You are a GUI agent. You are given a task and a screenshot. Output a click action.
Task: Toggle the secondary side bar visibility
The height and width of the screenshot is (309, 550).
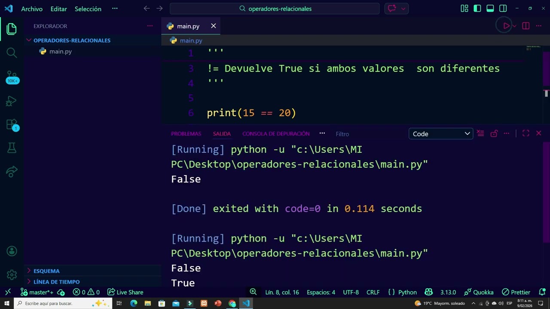pos(503,9)
